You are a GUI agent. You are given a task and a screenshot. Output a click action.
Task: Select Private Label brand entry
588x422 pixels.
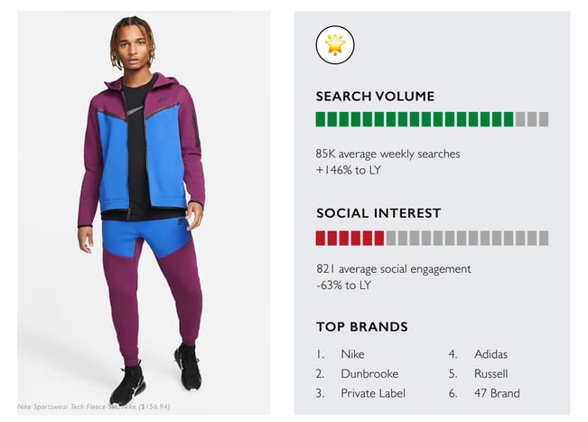click(x=372, y=393)
